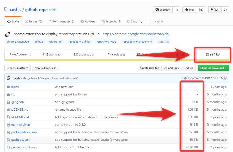The height and width of the screenshot is (152, 233).
Task: Open the LICENSE.md file name
Action: (x=20, y=110)
